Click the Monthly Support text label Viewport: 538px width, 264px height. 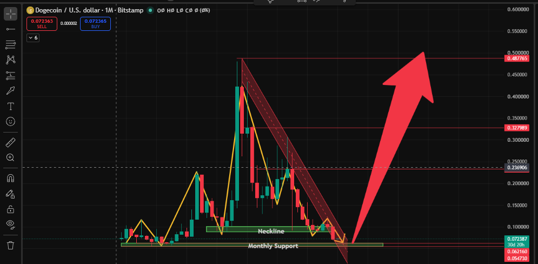[x=273, y=246]
